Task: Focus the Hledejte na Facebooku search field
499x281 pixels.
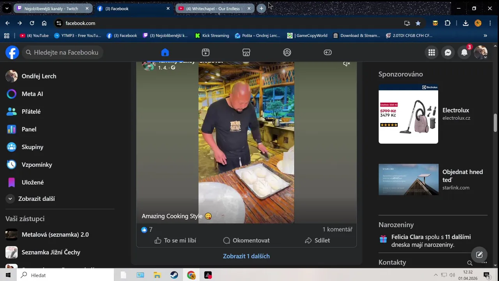Action: point(62,52)
